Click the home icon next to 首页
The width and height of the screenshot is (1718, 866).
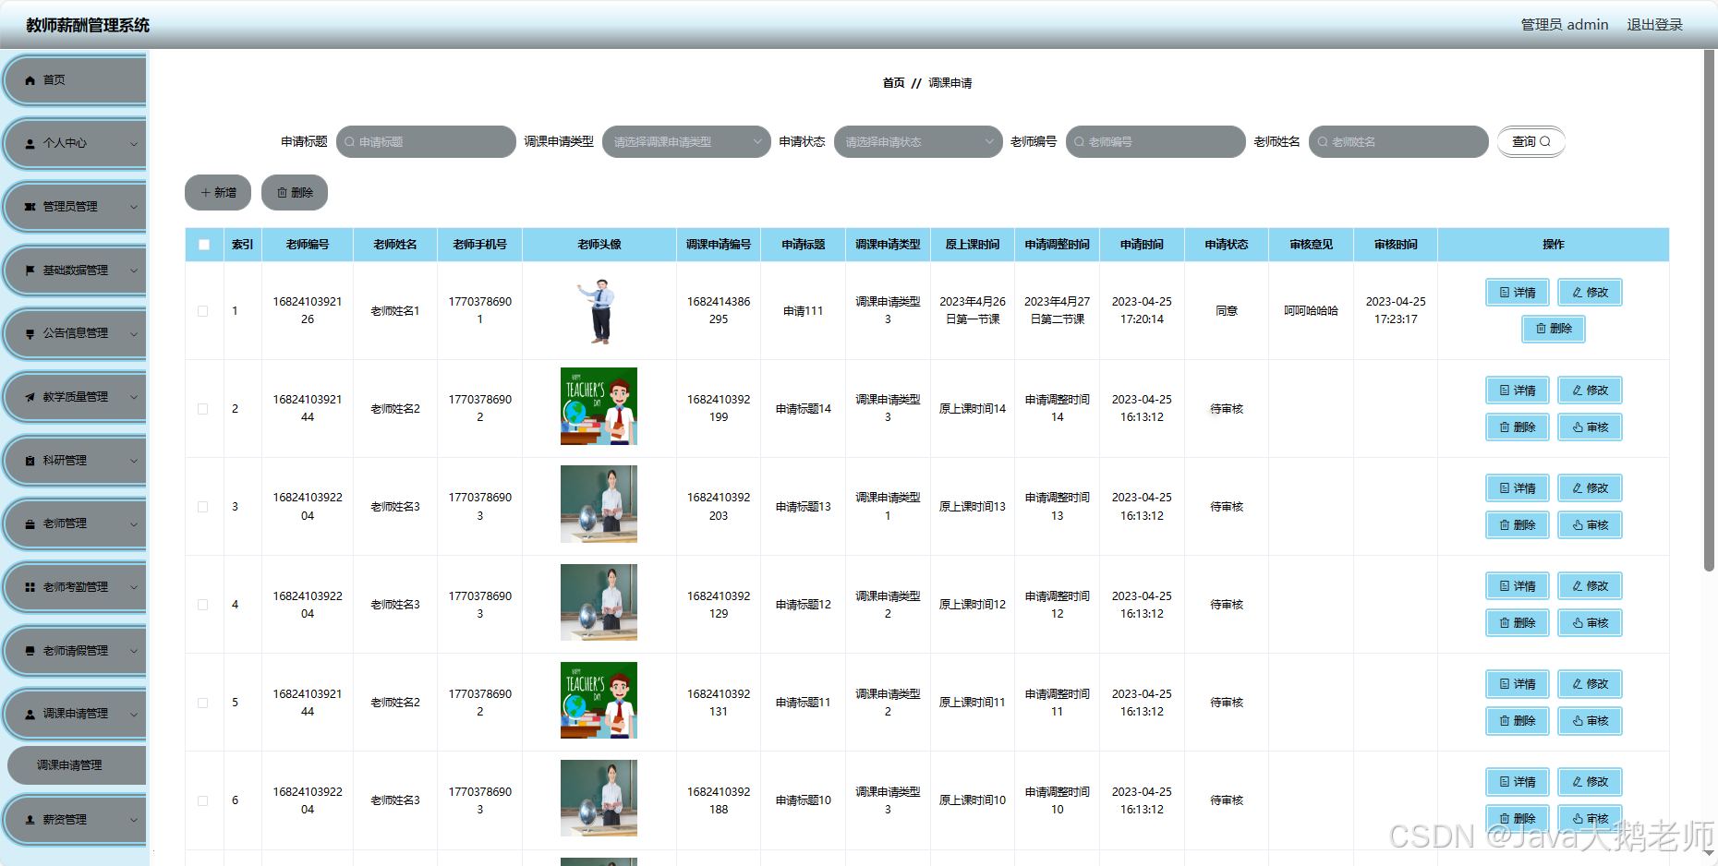click(x=30, y=80)
